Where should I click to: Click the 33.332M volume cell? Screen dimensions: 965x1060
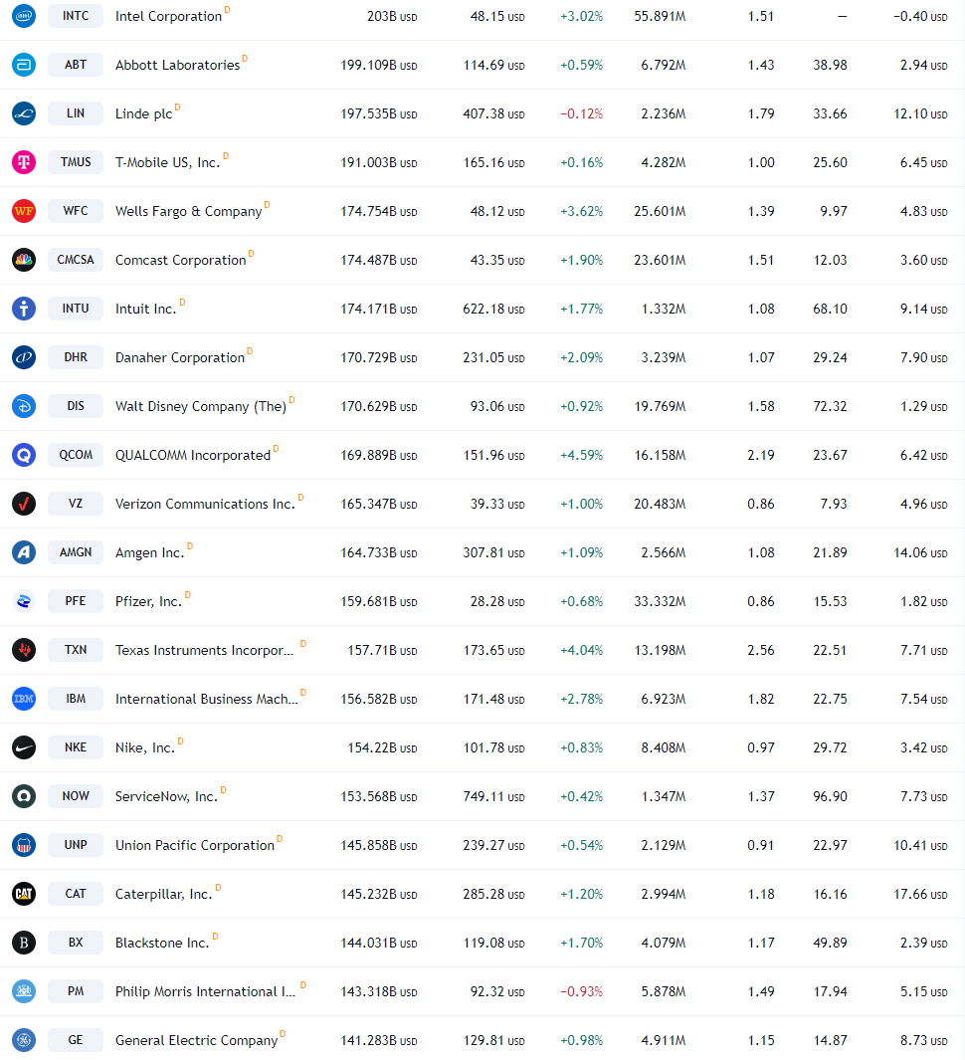[660, 601]
